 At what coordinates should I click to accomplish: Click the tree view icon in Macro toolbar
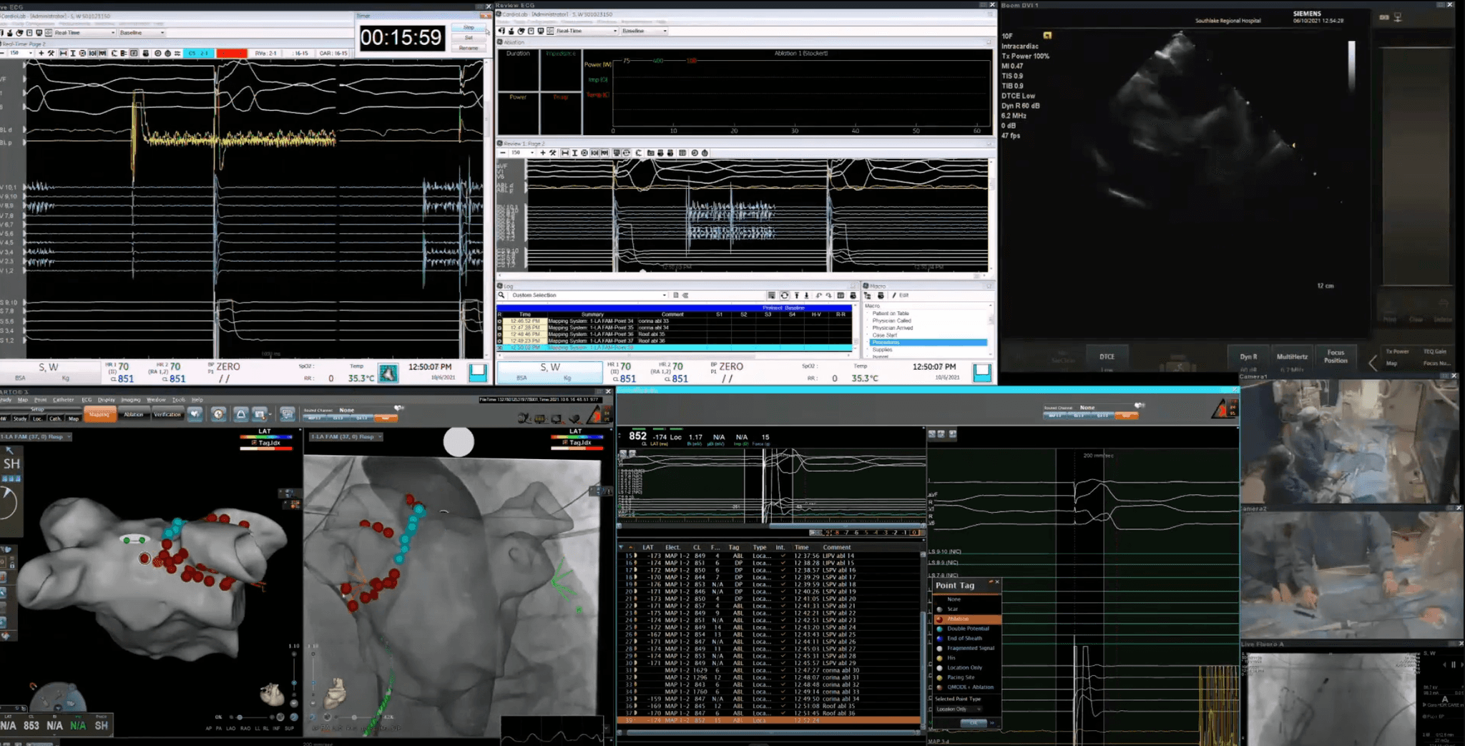(868, 295)
